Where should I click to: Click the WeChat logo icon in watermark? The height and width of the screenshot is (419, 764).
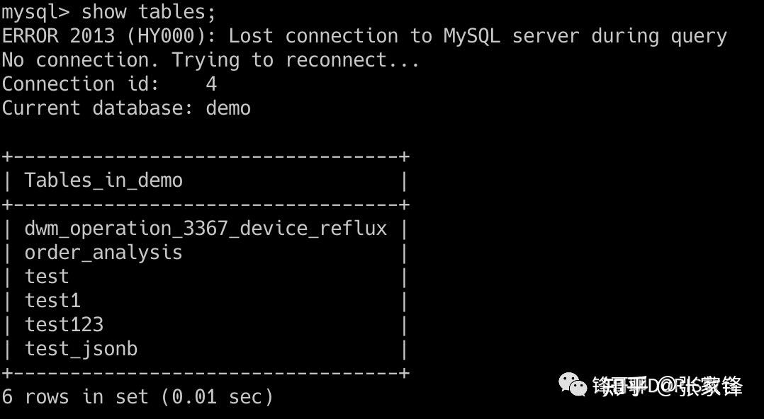point(573,385)
